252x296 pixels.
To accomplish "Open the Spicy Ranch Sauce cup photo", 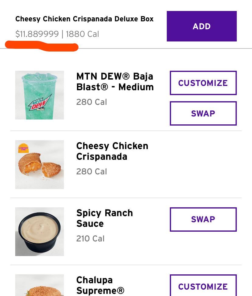I will click(x=40, y=232).
